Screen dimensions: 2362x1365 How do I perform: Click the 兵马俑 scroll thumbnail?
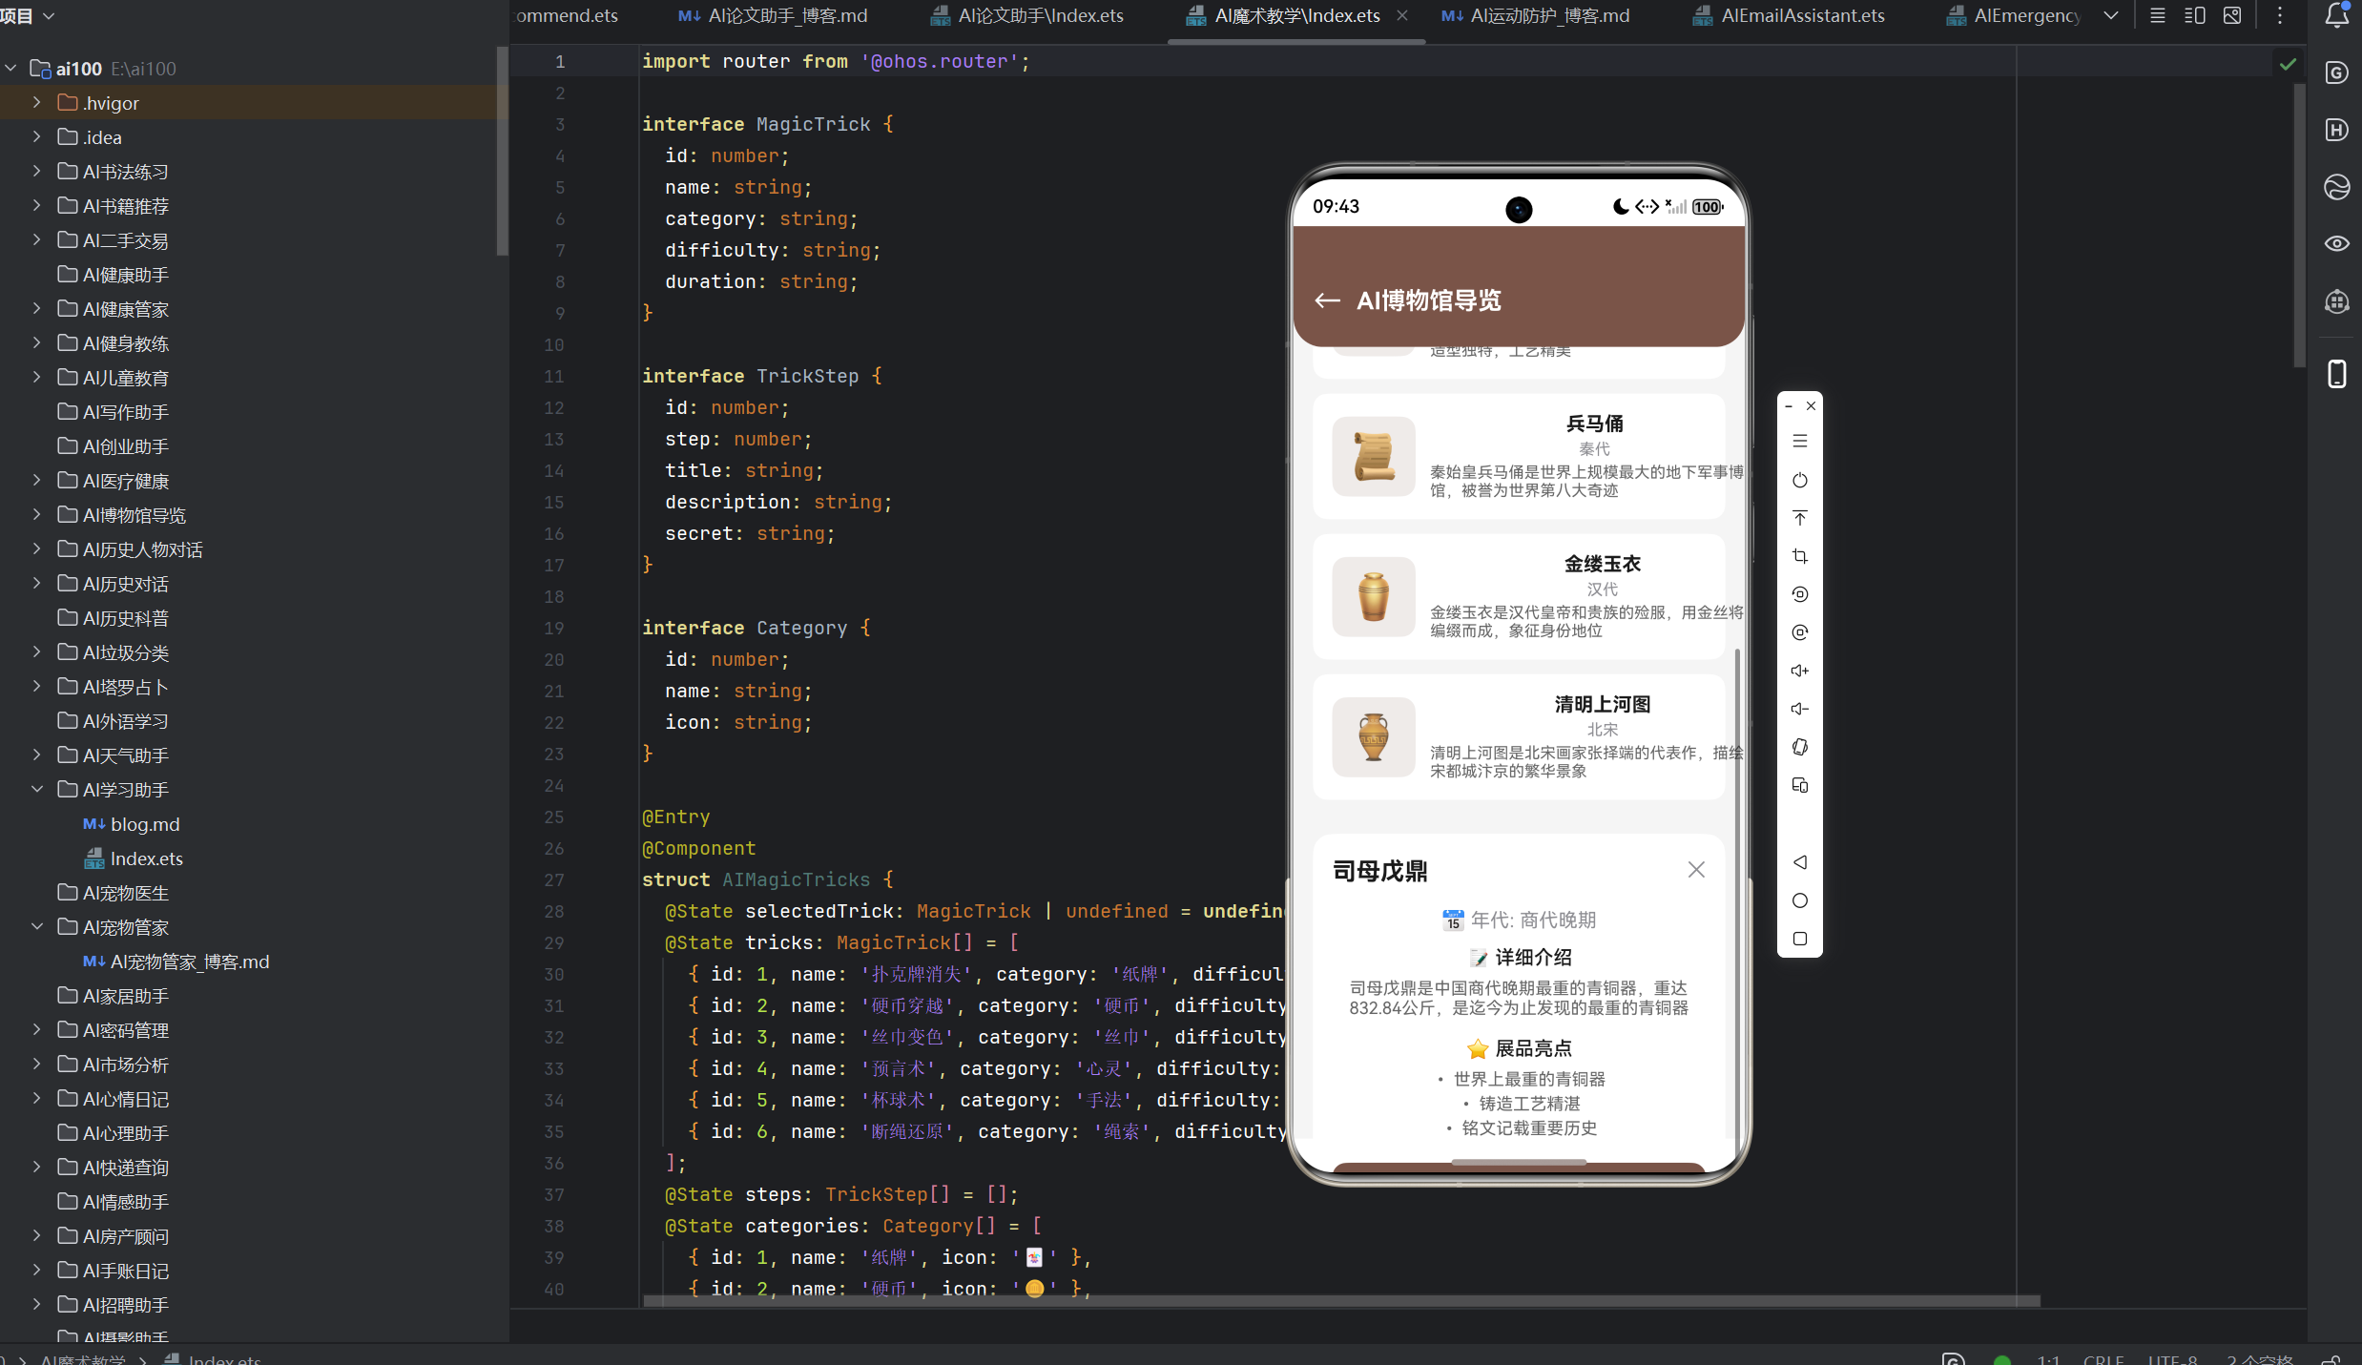tap(1374, 456)
